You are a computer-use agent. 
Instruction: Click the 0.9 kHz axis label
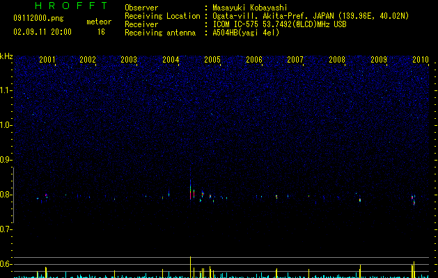click(x=6, y=160)
